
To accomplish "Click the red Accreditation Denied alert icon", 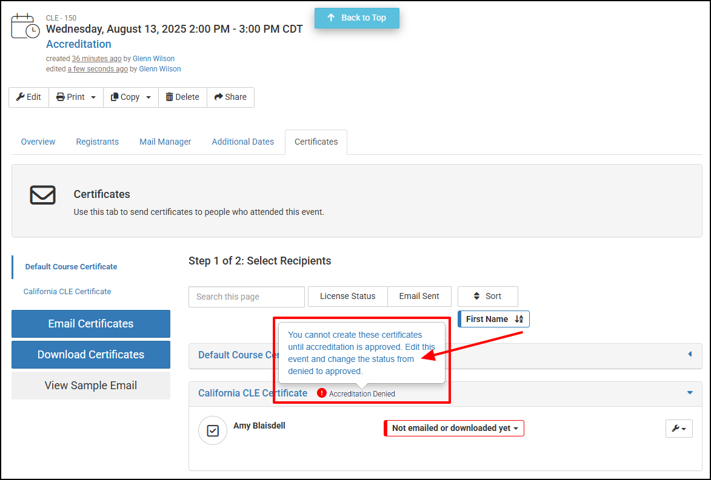I will 321,393.
